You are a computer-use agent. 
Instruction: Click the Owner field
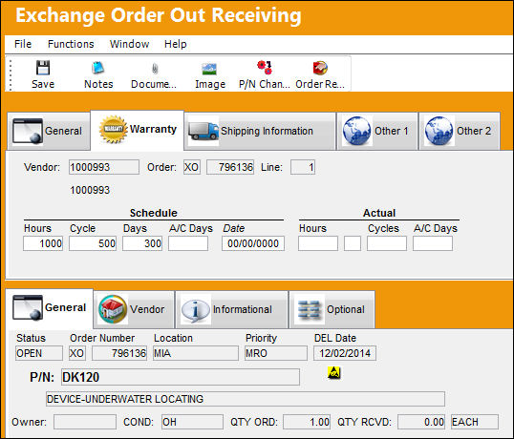[x=85, y=422]
